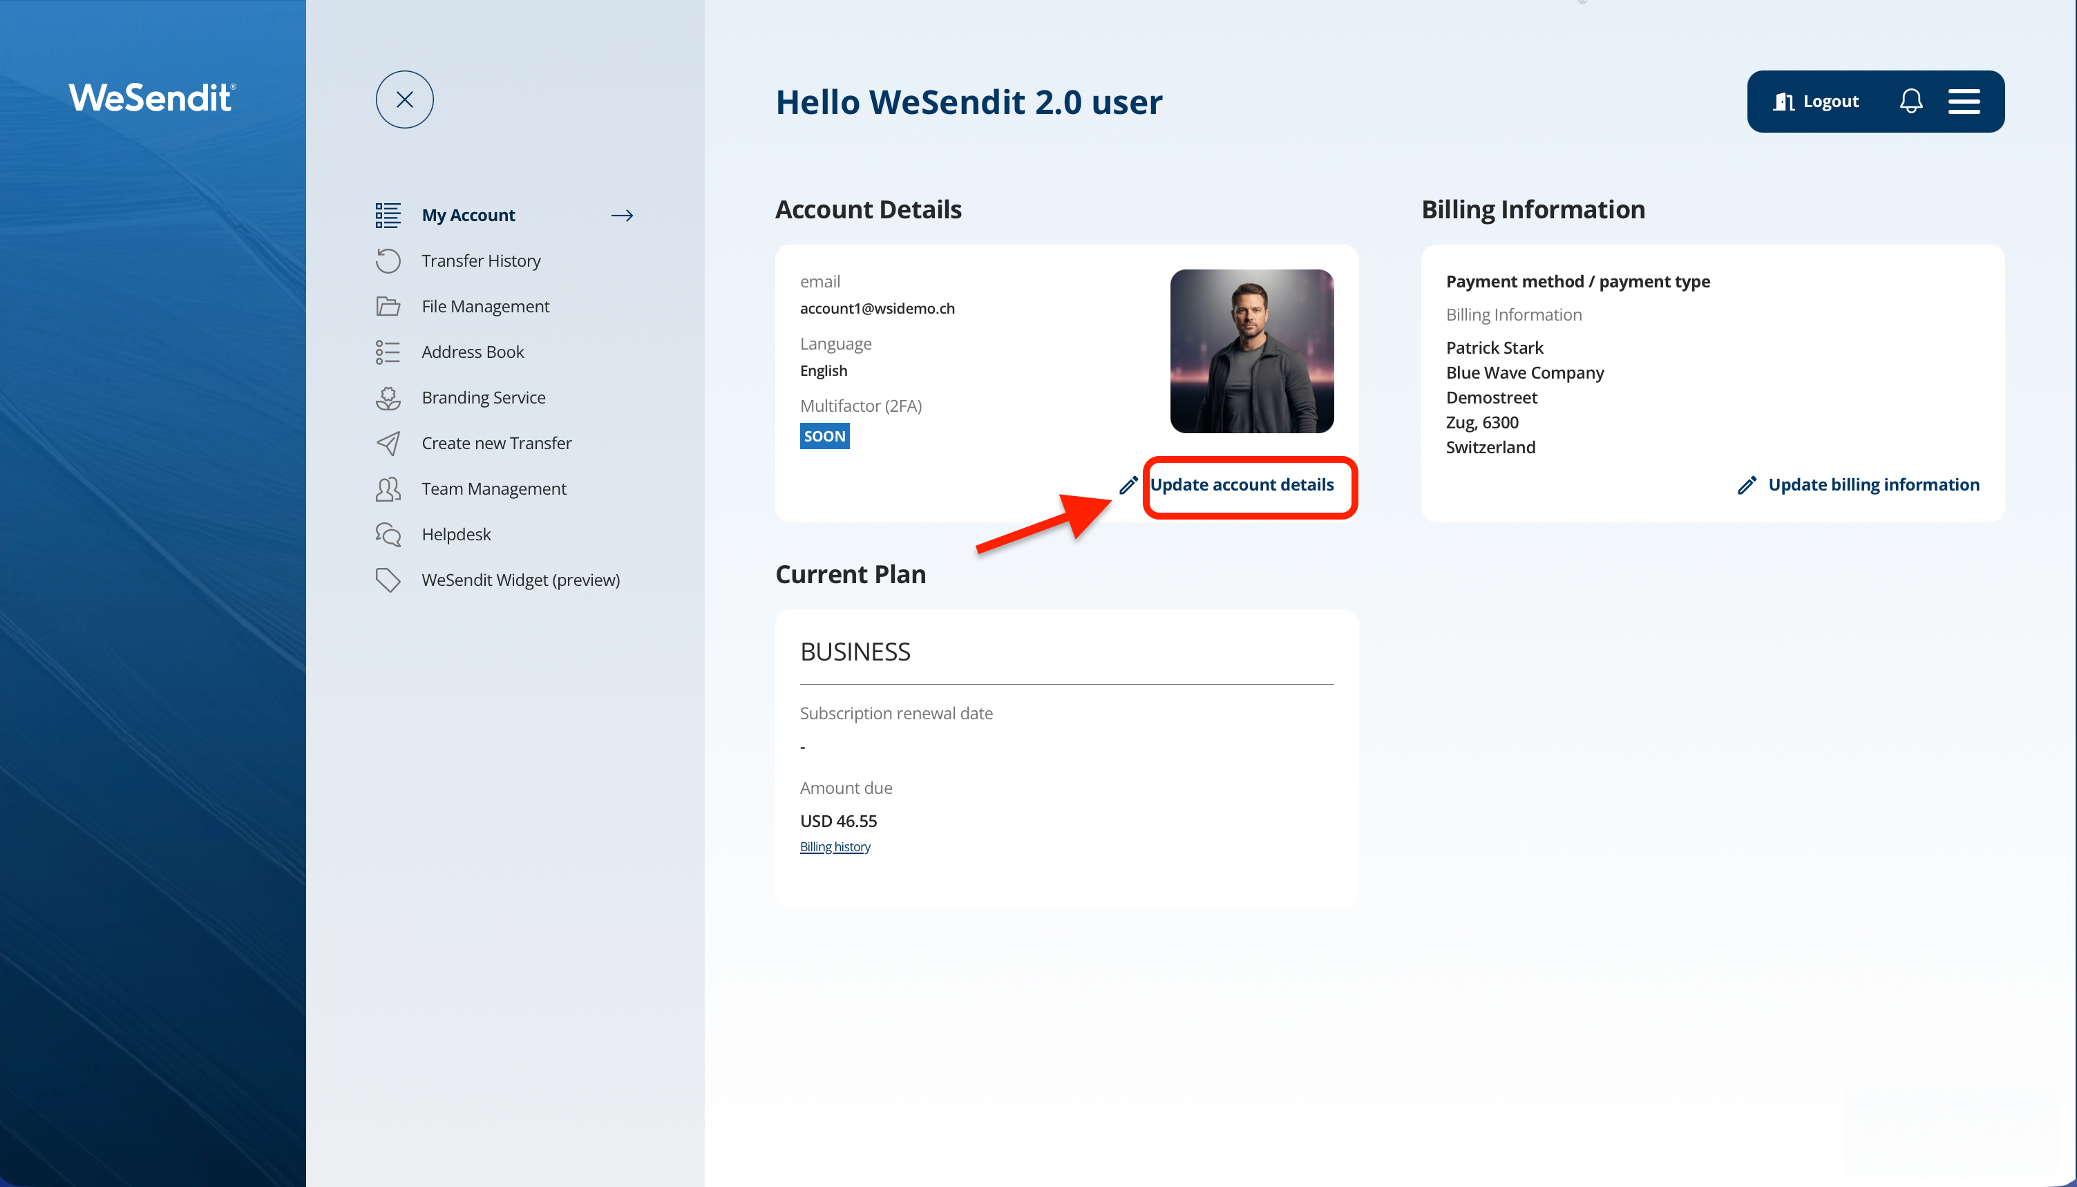This screenshot has height=1187, width=2077.
Task: Open the hamburger menu icon
Action: click(1964, 101)
